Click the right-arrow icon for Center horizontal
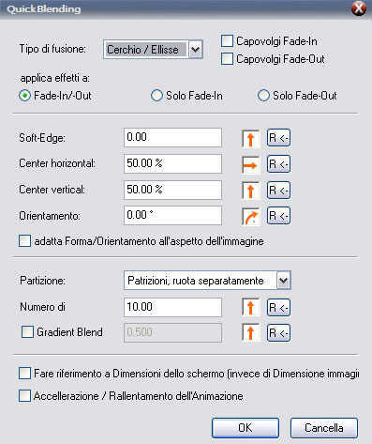 250,164
